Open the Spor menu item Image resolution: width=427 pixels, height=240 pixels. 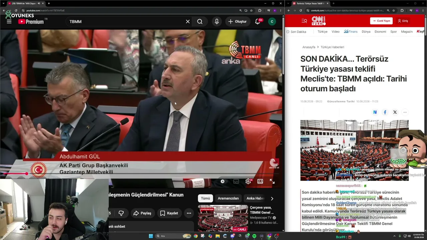click(x=394, y=32)
